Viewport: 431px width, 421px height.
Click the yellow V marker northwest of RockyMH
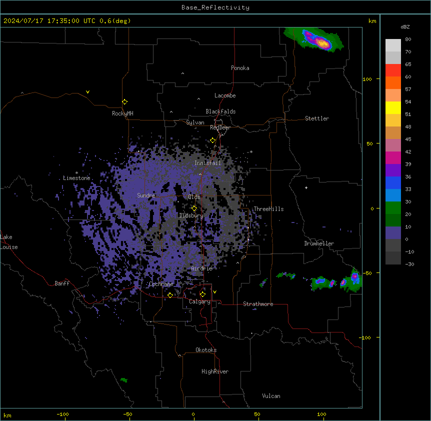[x=87, y=92]
